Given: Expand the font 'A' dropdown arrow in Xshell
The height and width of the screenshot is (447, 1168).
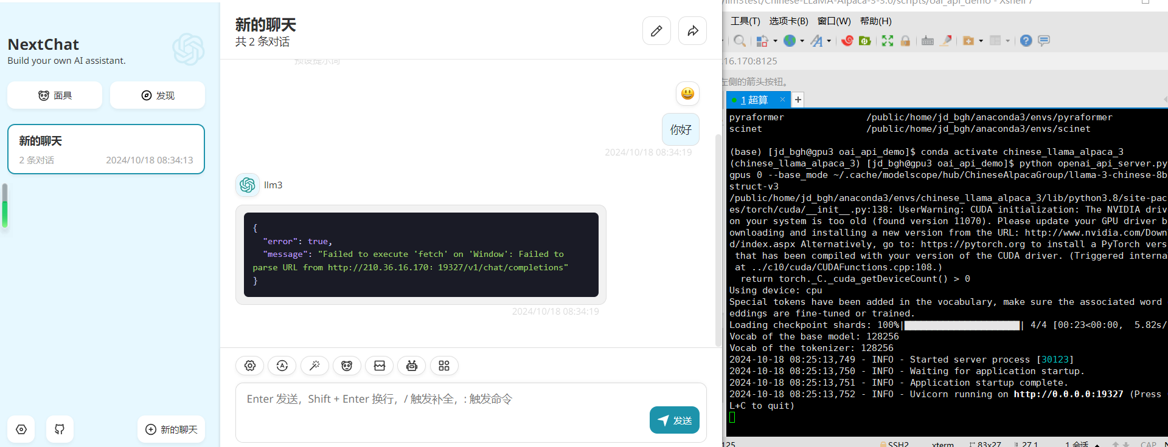Looking at the screenshot, I should (x=829, y=41).
